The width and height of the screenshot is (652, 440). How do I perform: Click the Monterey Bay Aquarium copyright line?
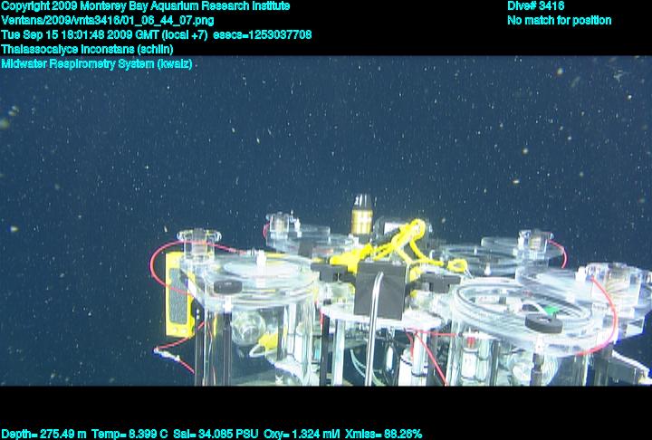146,6
